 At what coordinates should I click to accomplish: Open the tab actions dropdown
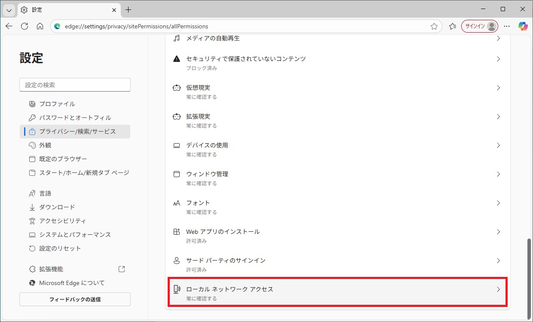tap(9, 9)
